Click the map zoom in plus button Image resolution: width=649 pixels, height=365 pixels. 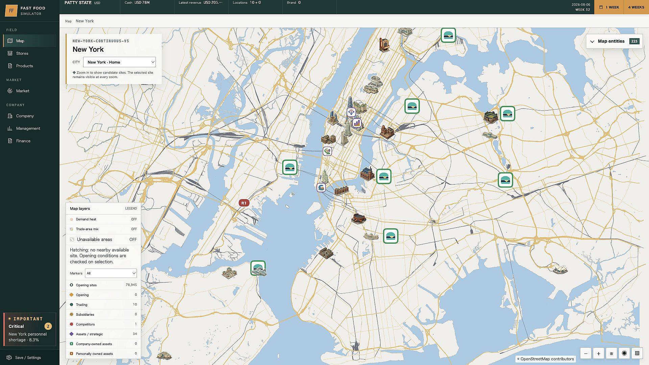point(599,354)
